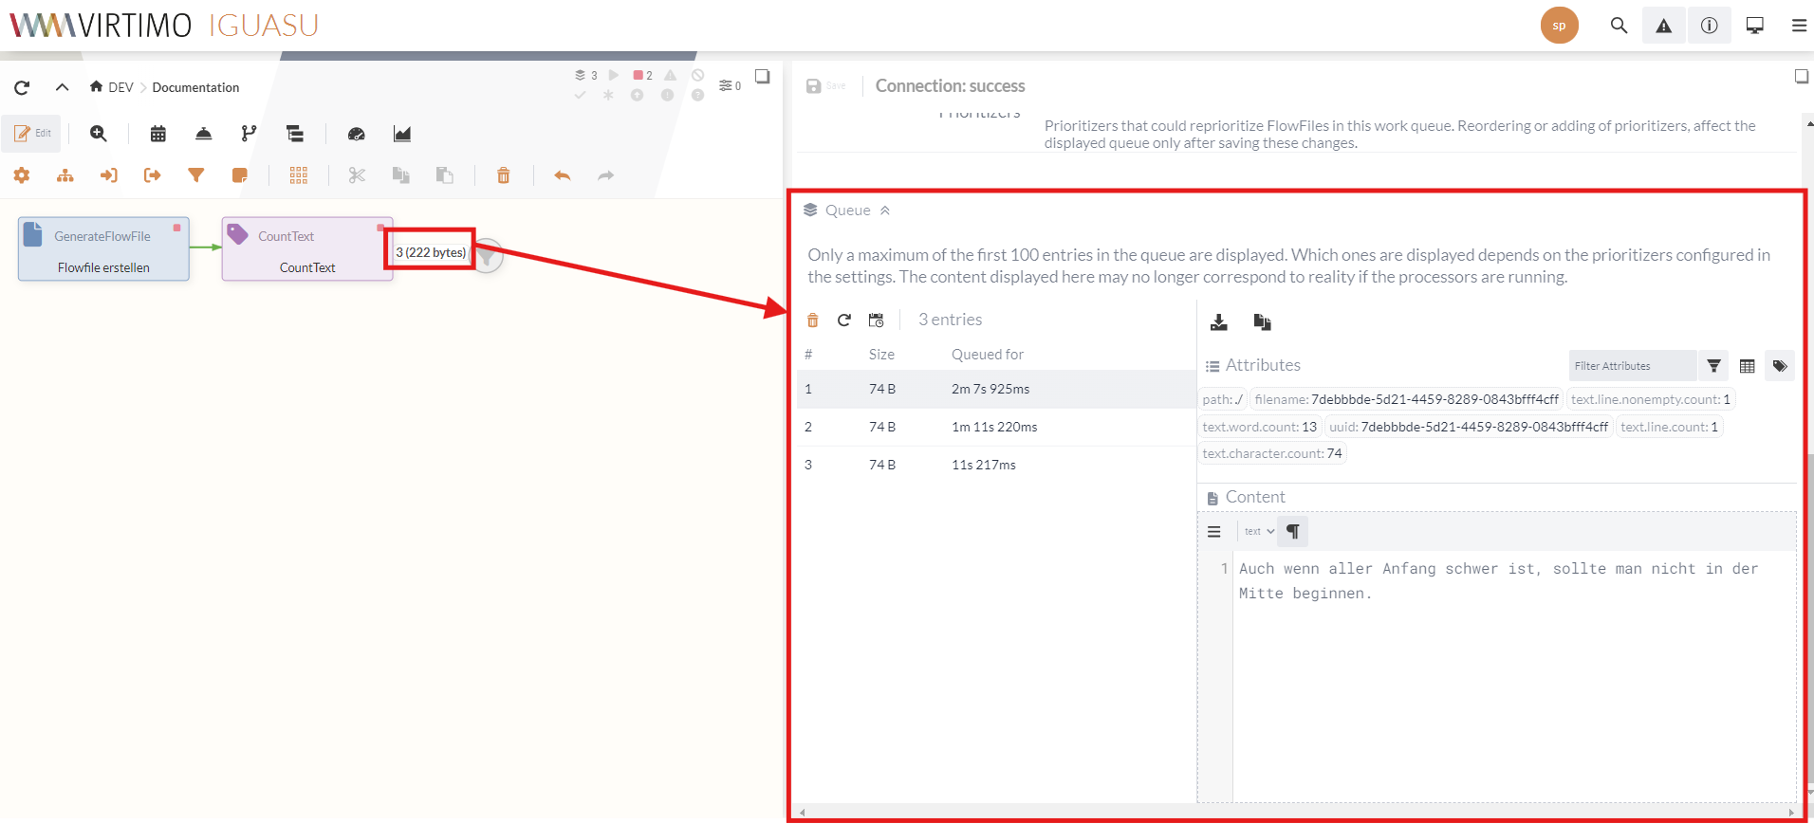Image resolution: width=1814 pixels, height=824 pixels.
Task: Refresh the queue entries list
Action: tap(844, 320)
